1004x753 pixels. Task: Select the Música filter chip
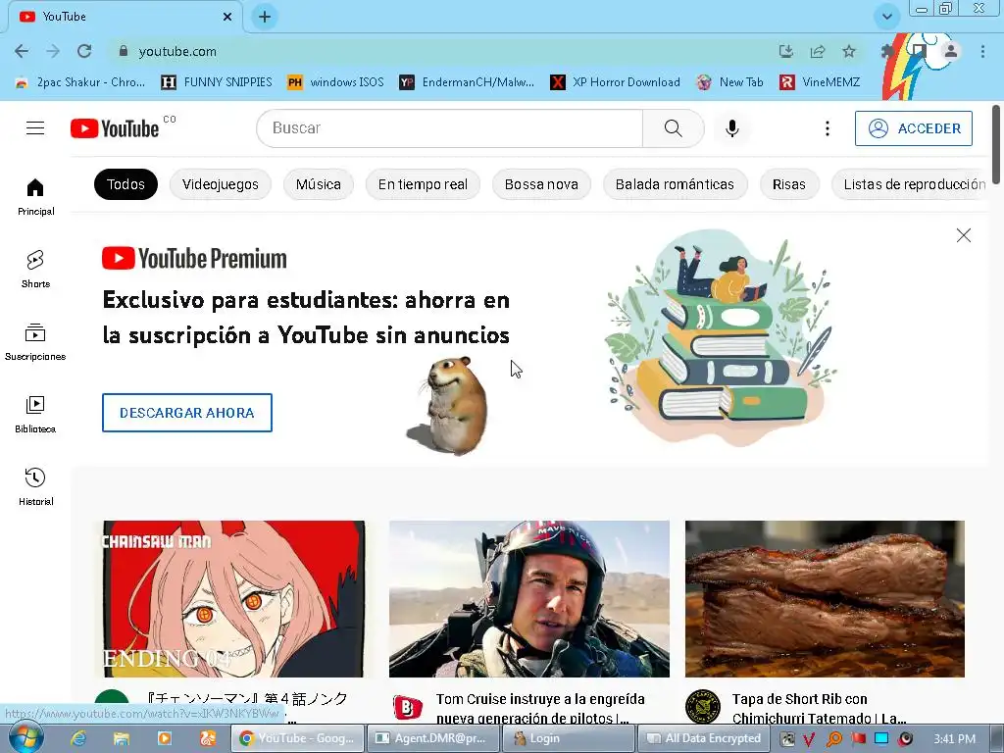319,184
